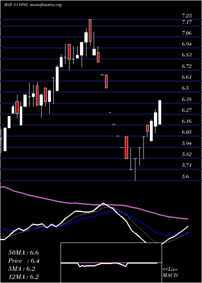Click the tallest red candle at the 7.23 peak
This screenshot has height=283, width=202.
[90, 30]
